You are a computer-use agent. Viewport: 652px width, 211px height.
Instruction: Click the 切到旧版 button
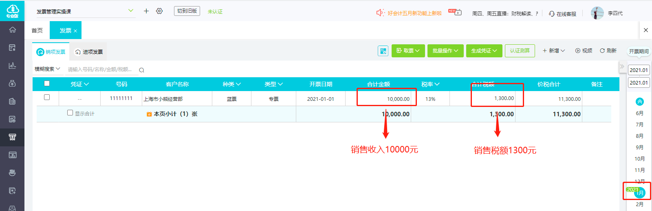(187, 11)
